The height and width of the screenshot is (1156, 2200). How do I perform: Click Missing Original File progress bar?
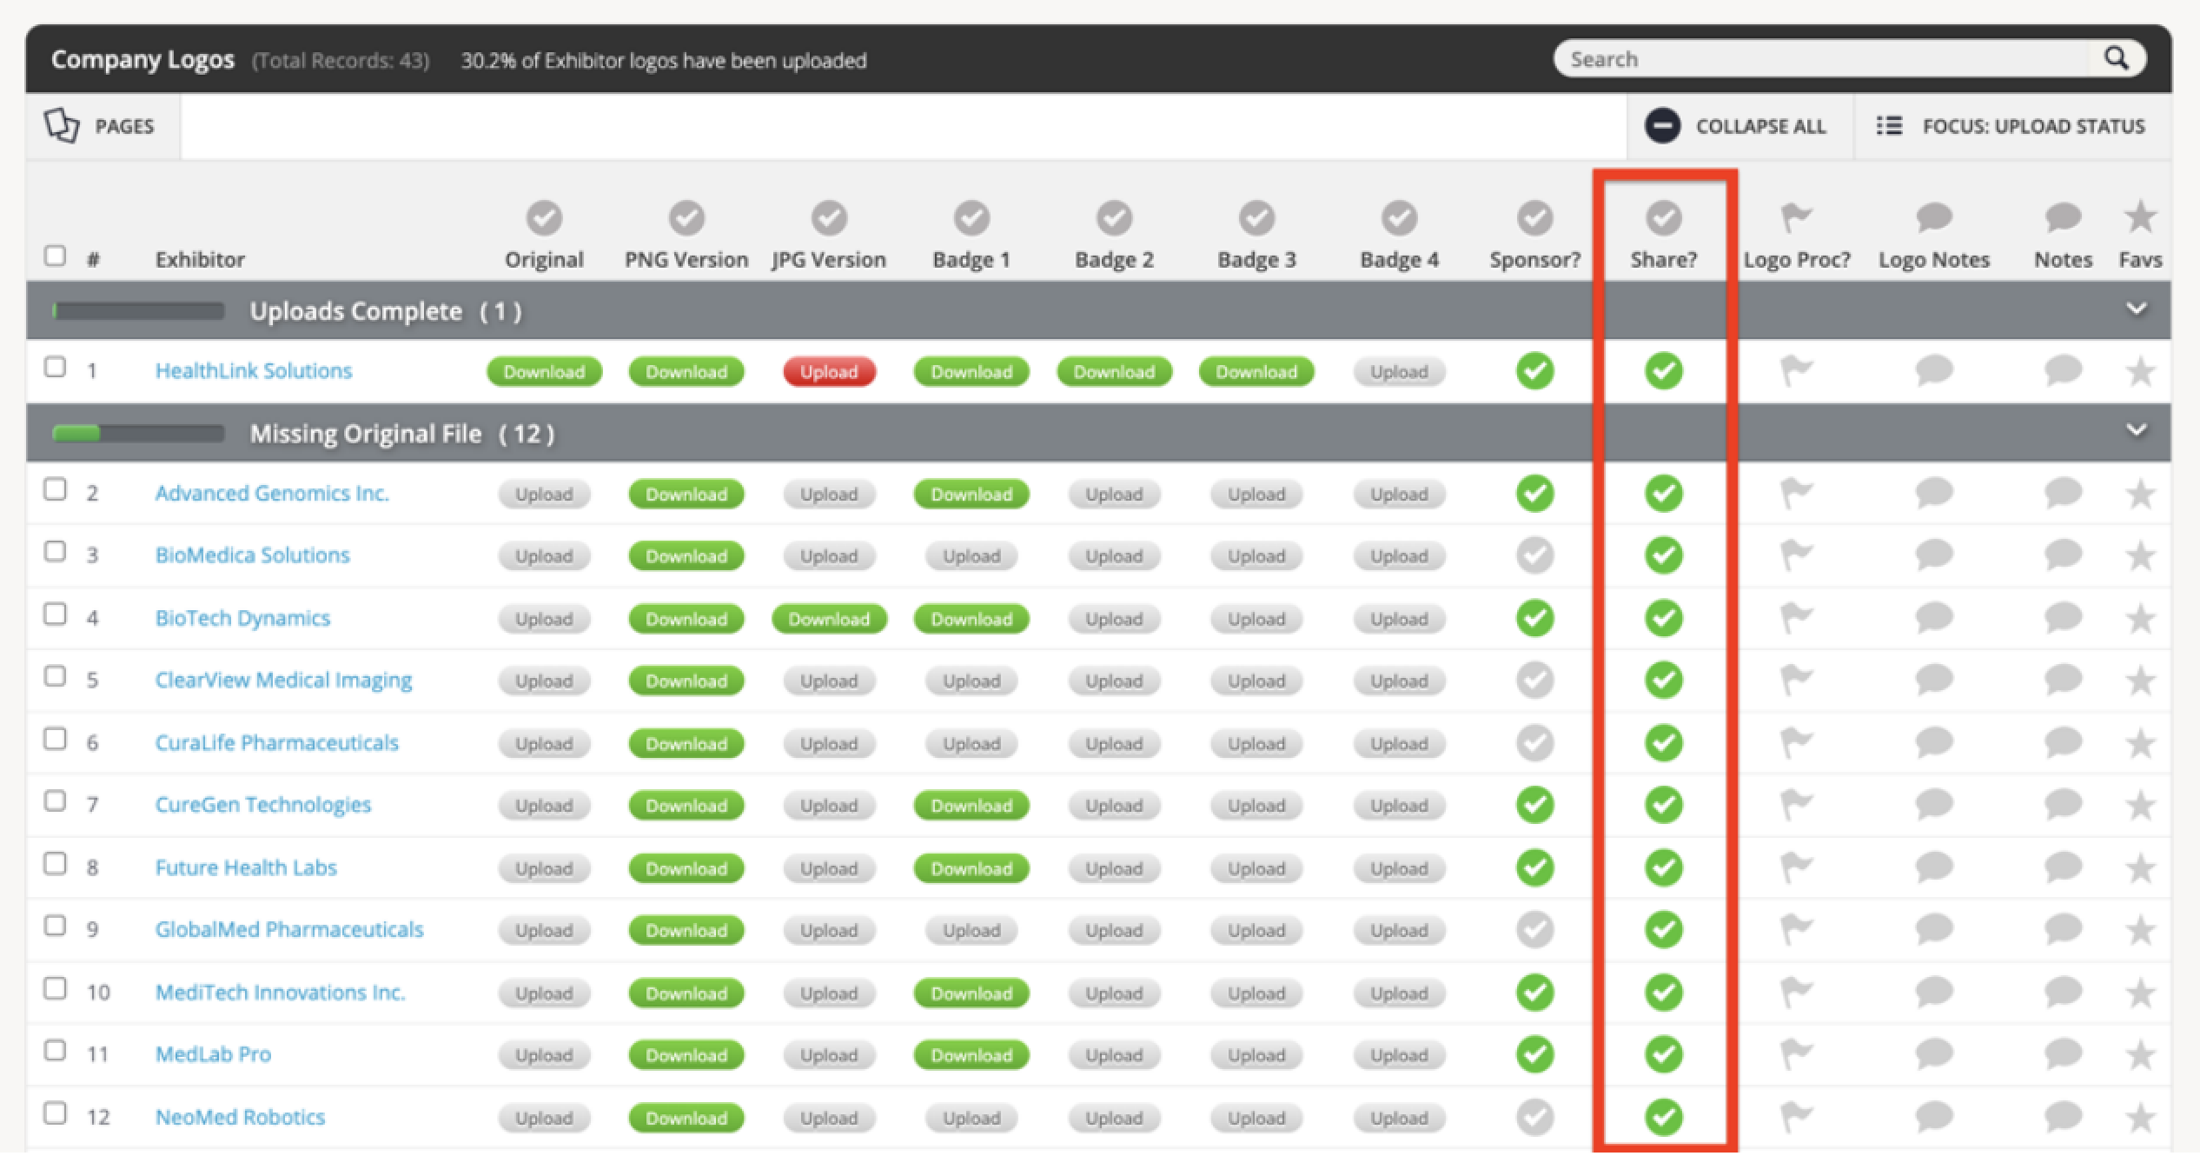[138, 433]
